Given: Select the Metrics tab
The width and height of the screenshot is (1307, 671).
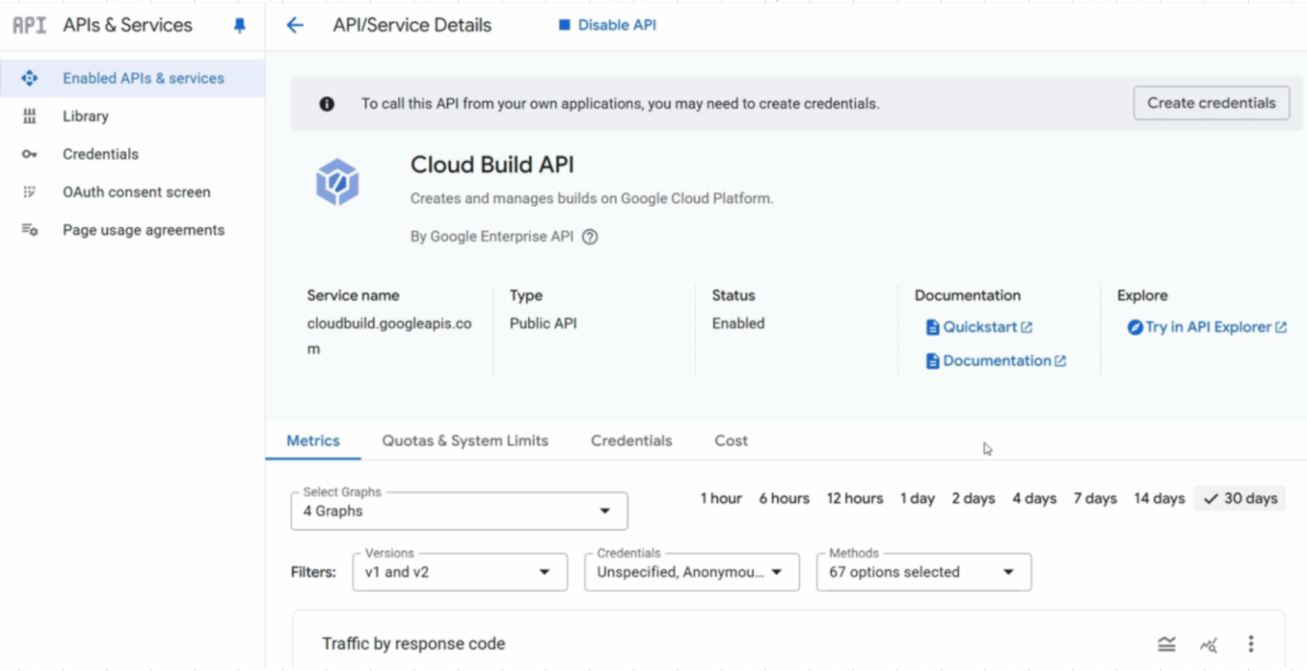Looking at the screenshot, I should (313, 441).
